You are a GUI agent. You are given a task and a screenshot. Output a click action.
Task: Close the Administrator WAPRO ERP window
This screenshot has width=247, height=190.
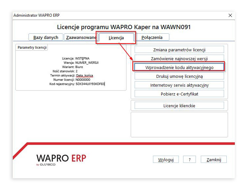230,15
